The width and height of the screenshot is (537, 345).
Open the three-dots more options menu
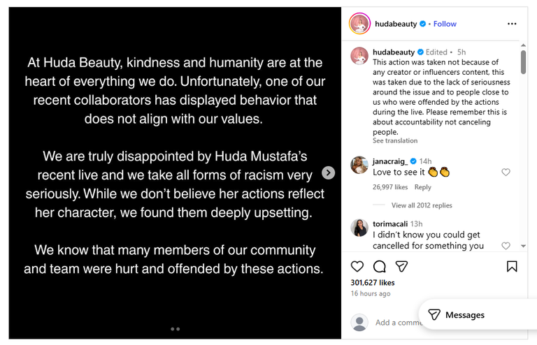(x=512, y=24)
